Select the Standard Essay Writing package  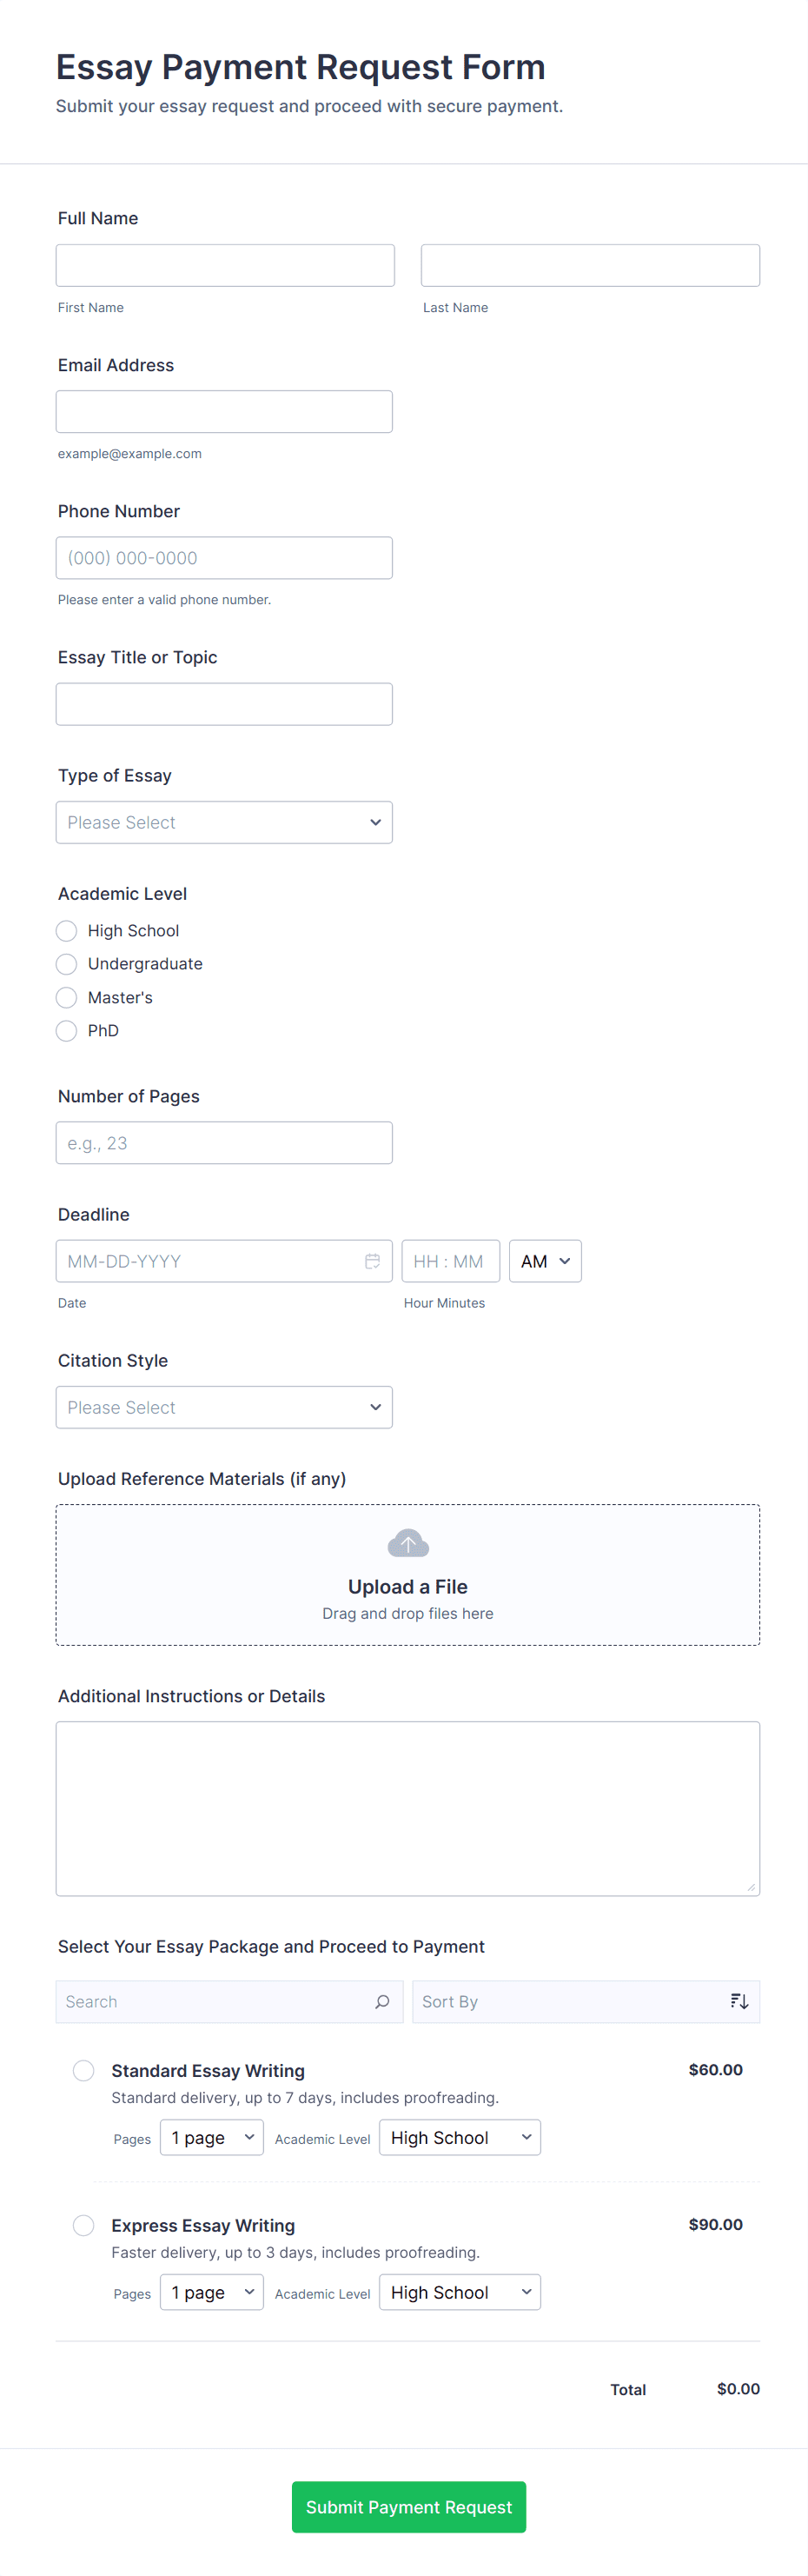click(84, 2070)
